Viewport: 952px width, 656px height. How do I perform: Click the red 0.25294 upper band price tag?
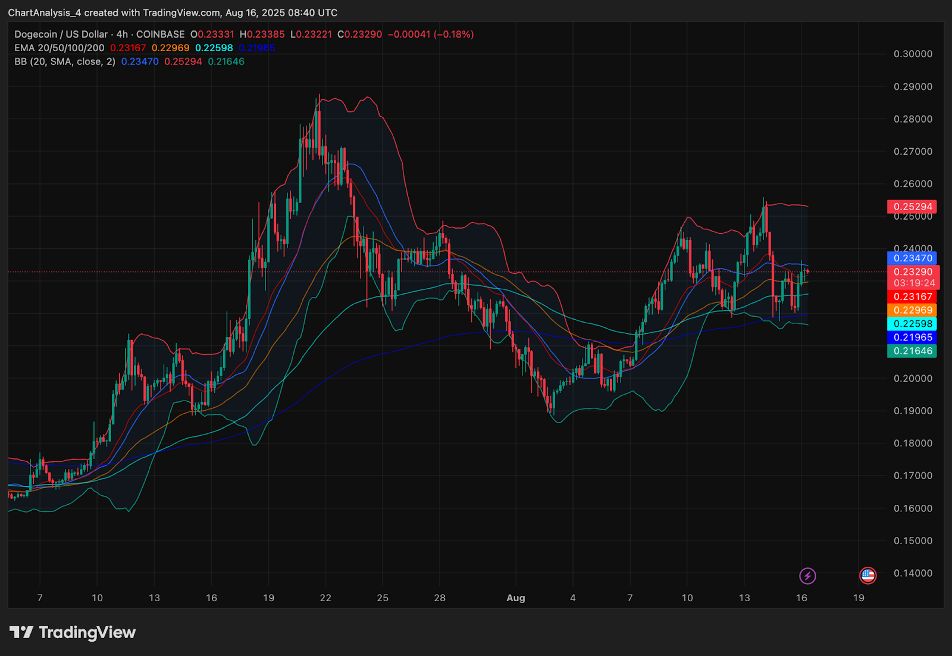912,207
